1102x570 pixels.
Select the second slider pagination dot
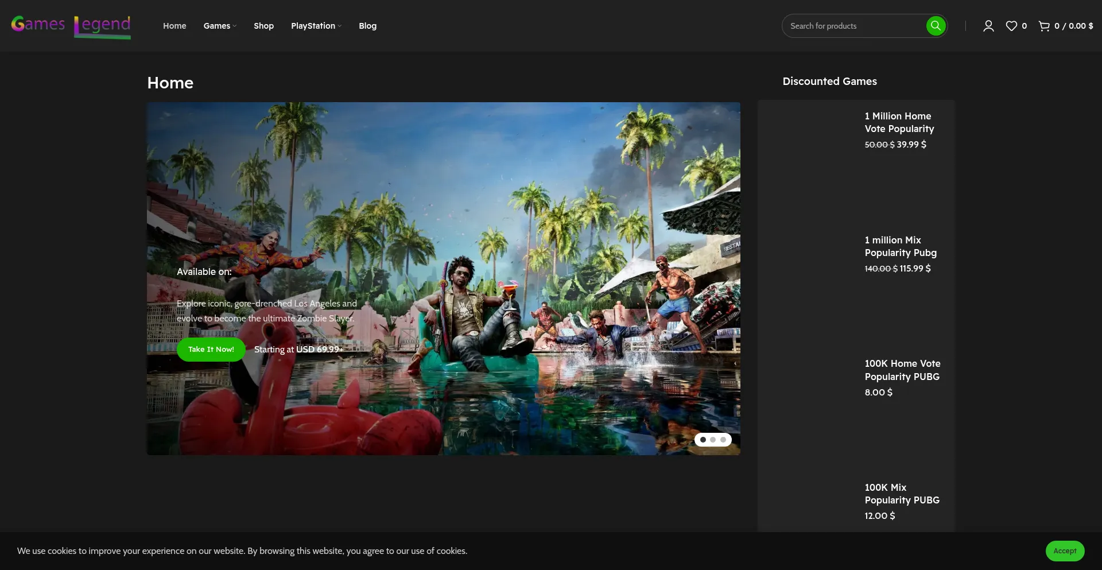713,440
